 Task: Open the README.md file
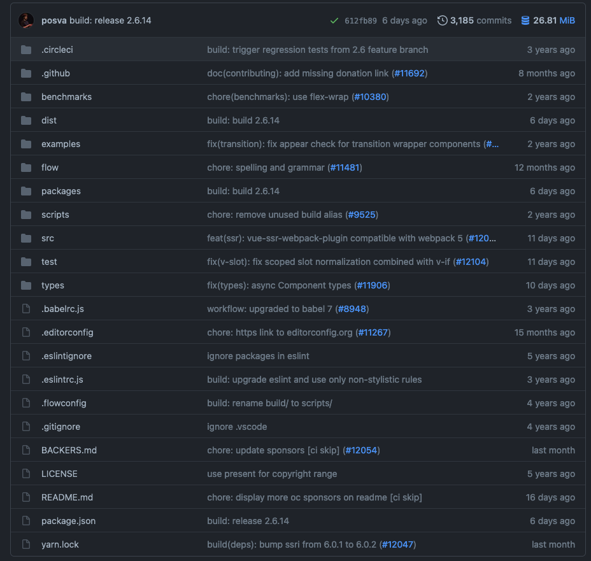67,497
